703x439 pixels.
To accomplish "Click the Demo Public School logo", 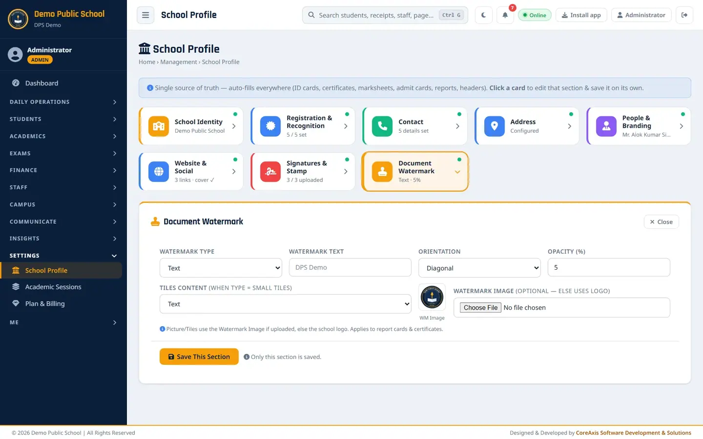I will tap(18, 19).
